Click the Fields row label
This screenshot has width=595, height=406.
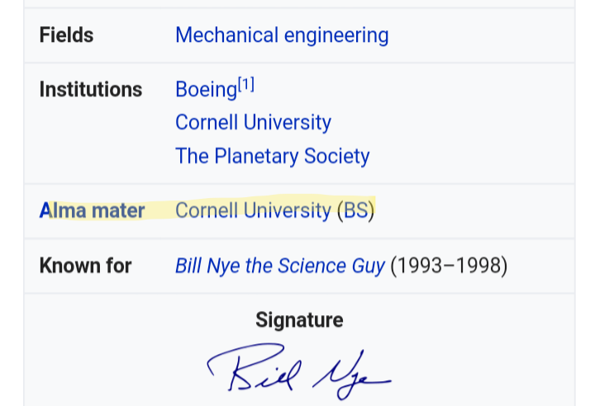pos(66,35)
